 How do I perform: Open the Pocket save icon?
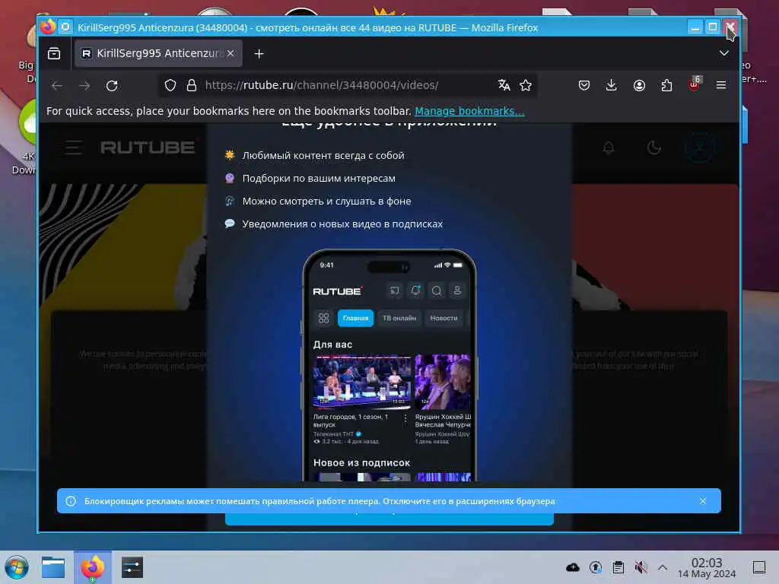coord(584,85)
